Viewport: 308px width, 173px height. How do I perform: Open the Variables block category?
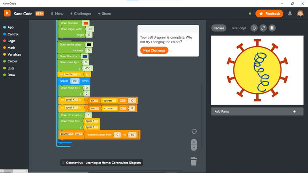tap(12, 55)
